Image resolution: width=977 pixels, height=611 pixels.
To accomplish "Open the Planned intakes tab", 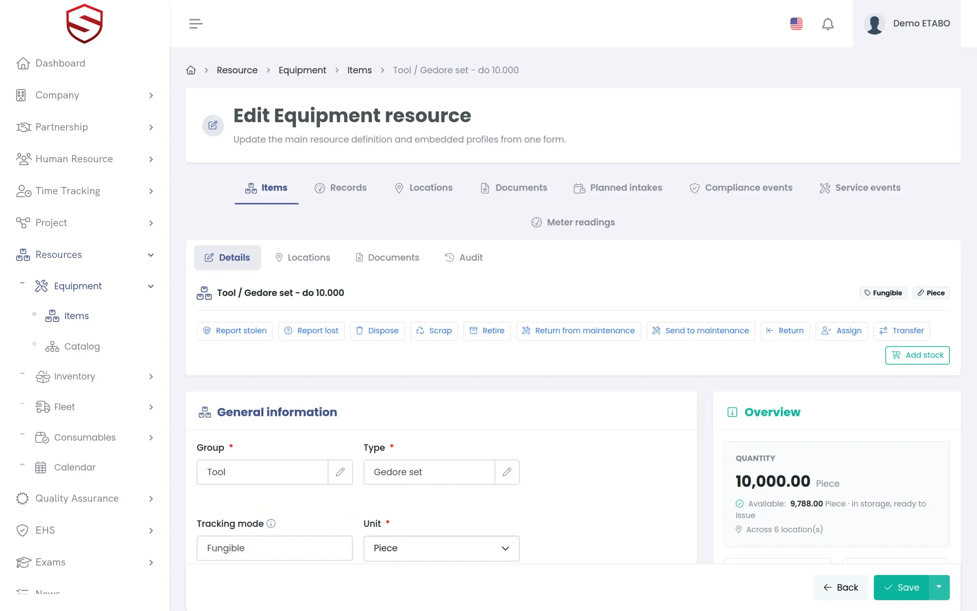I will coord(618,188).
